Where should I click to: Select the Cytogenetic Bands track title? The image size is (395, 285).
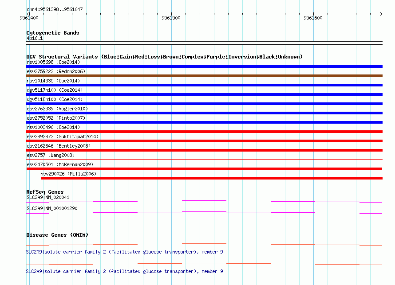(53, 33)
